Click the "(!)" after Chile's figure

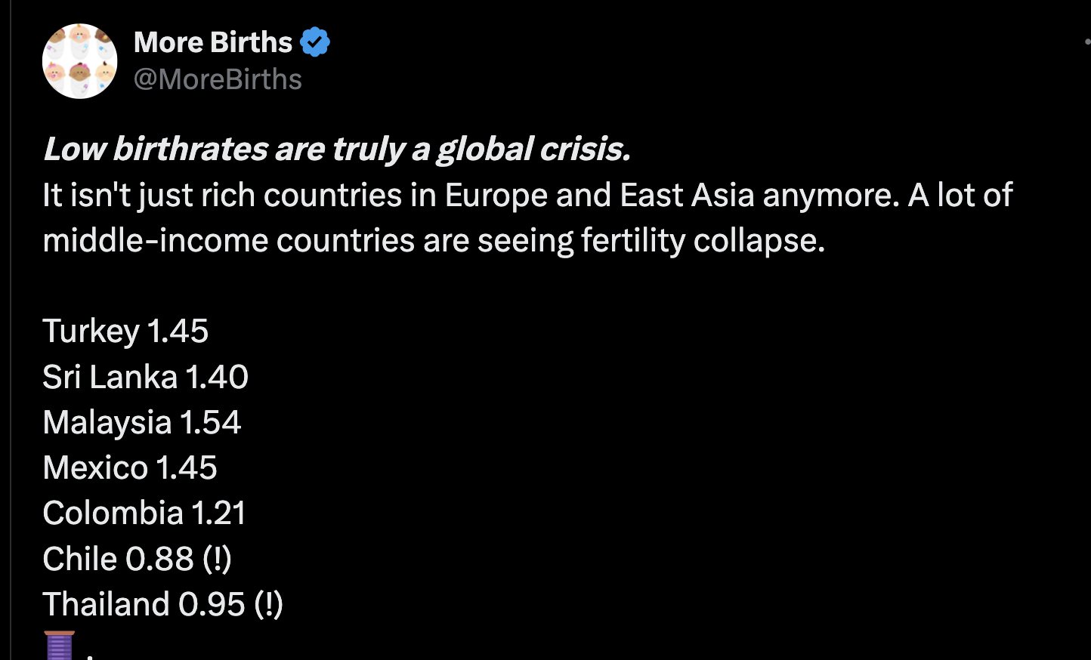(x=217, y=559)
